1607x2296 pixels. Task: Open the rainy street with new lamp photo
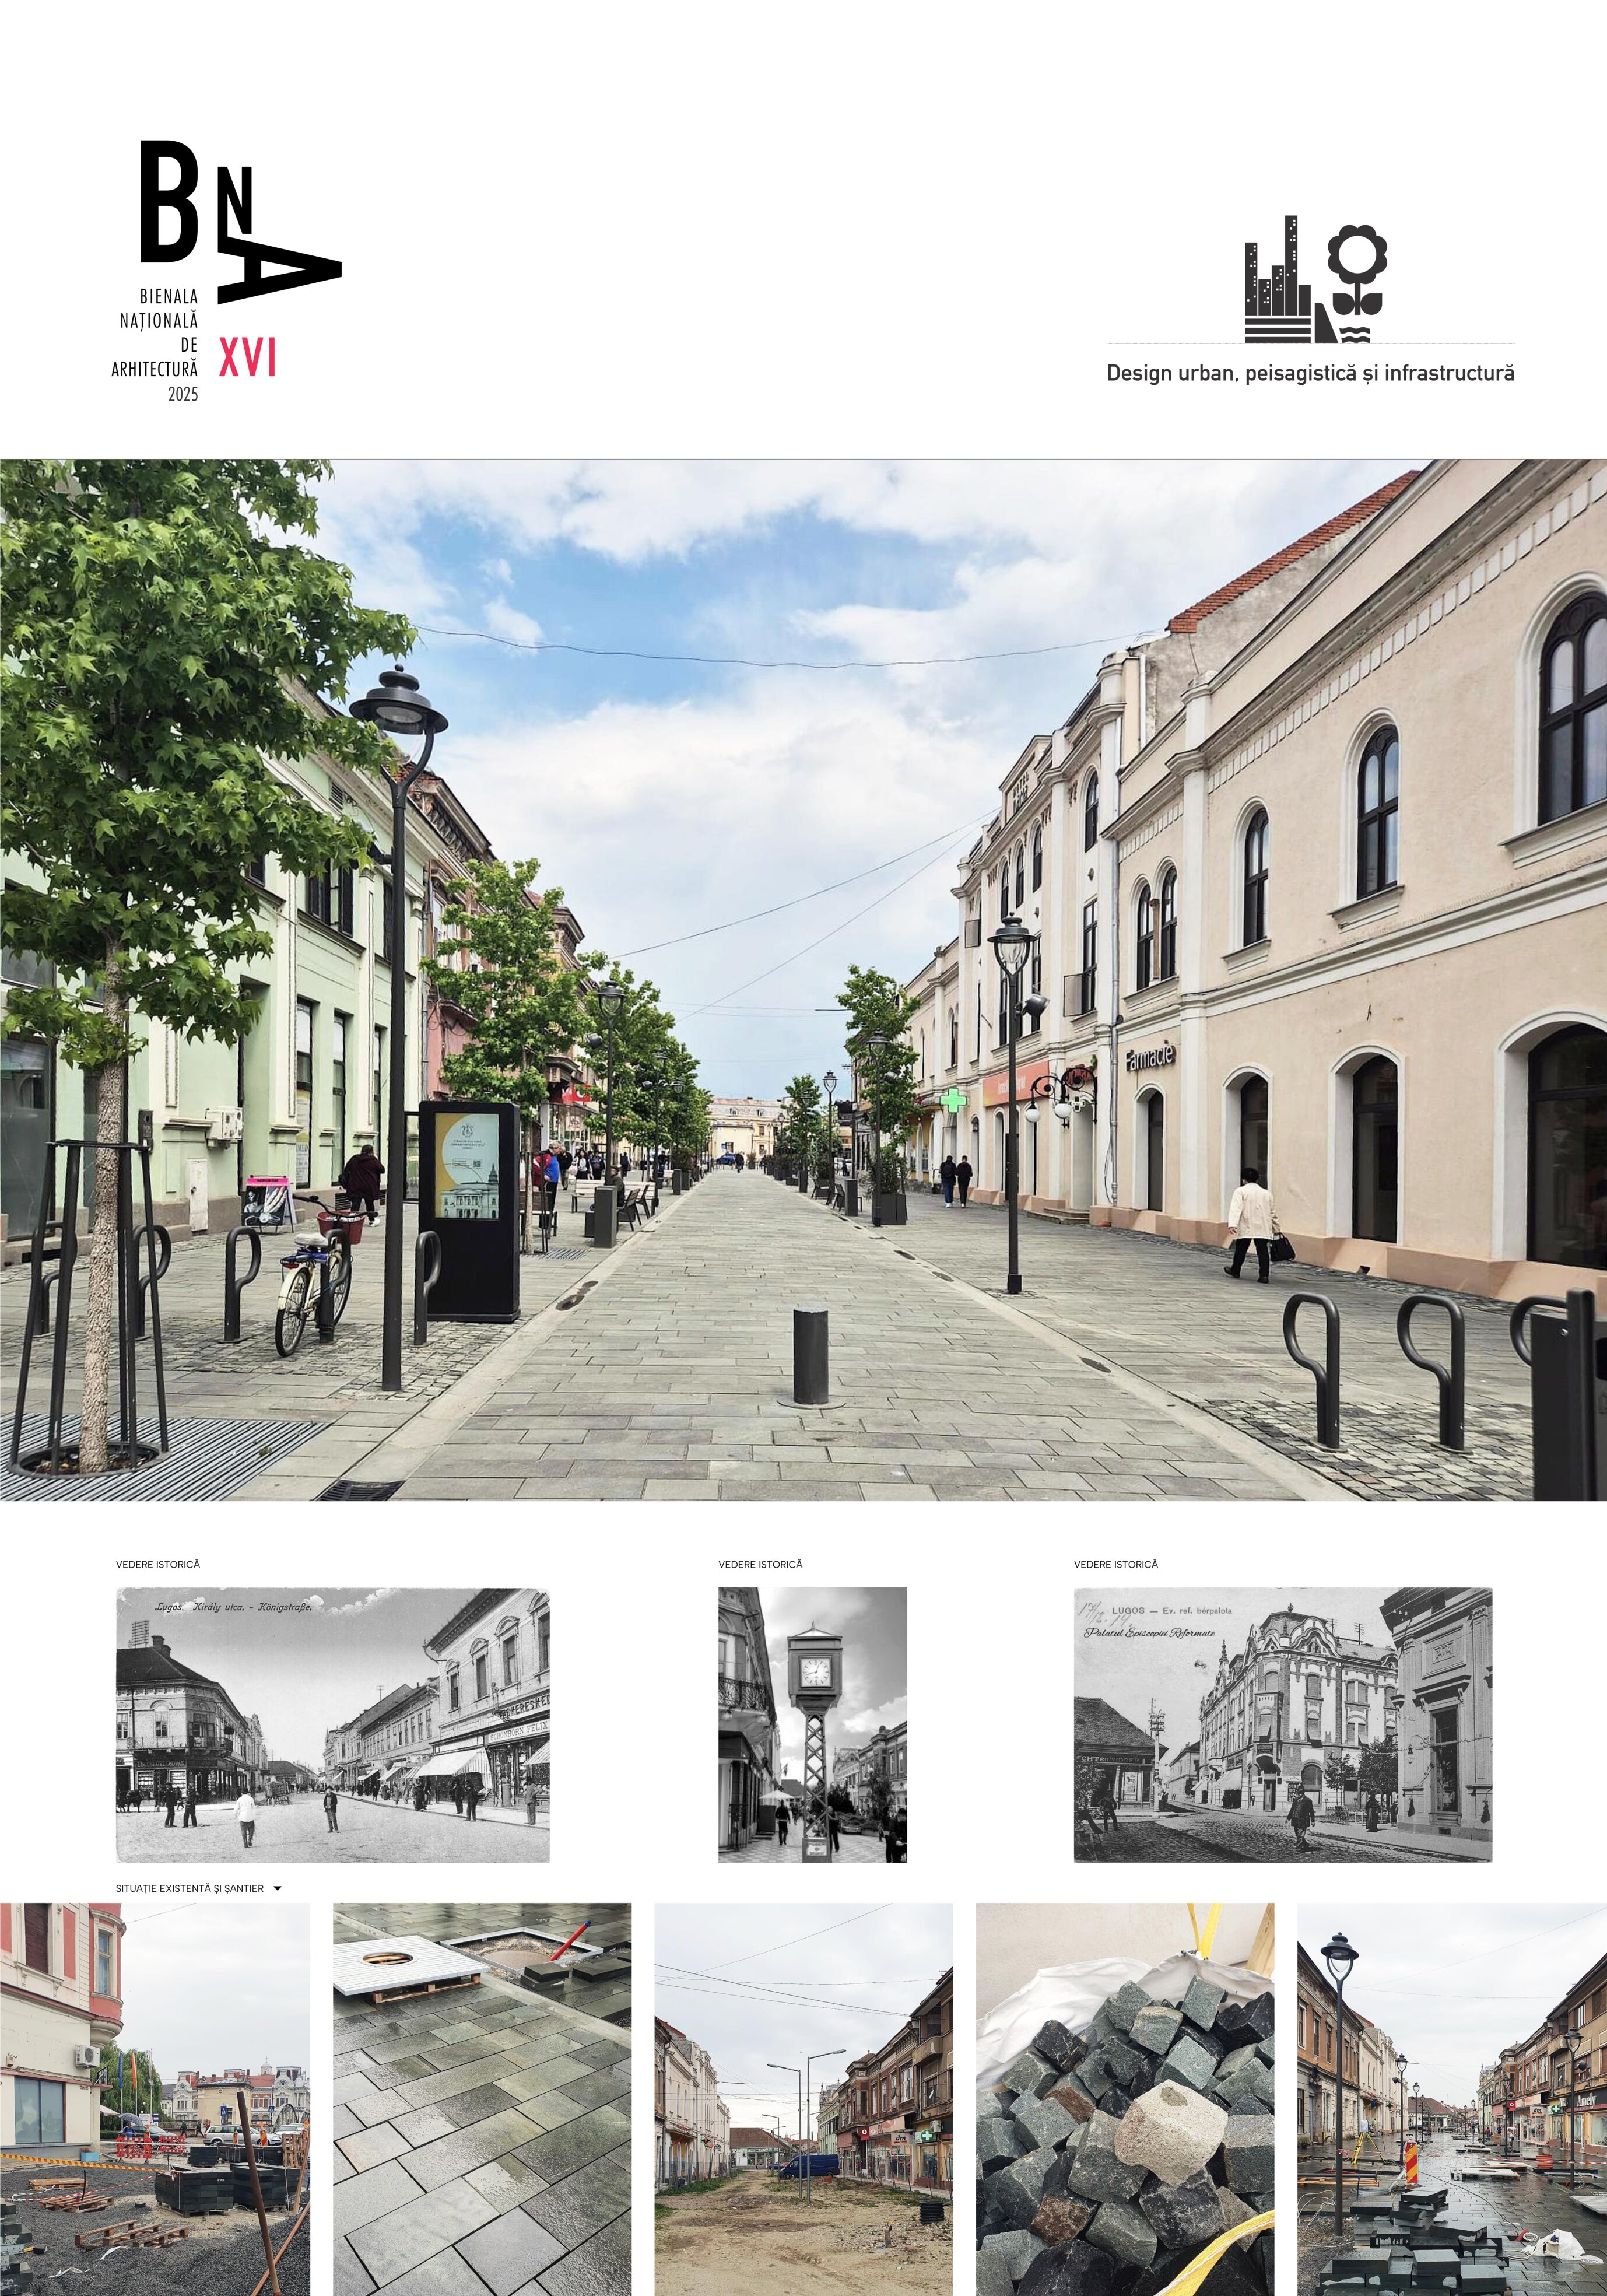tap(1451, 2100)
